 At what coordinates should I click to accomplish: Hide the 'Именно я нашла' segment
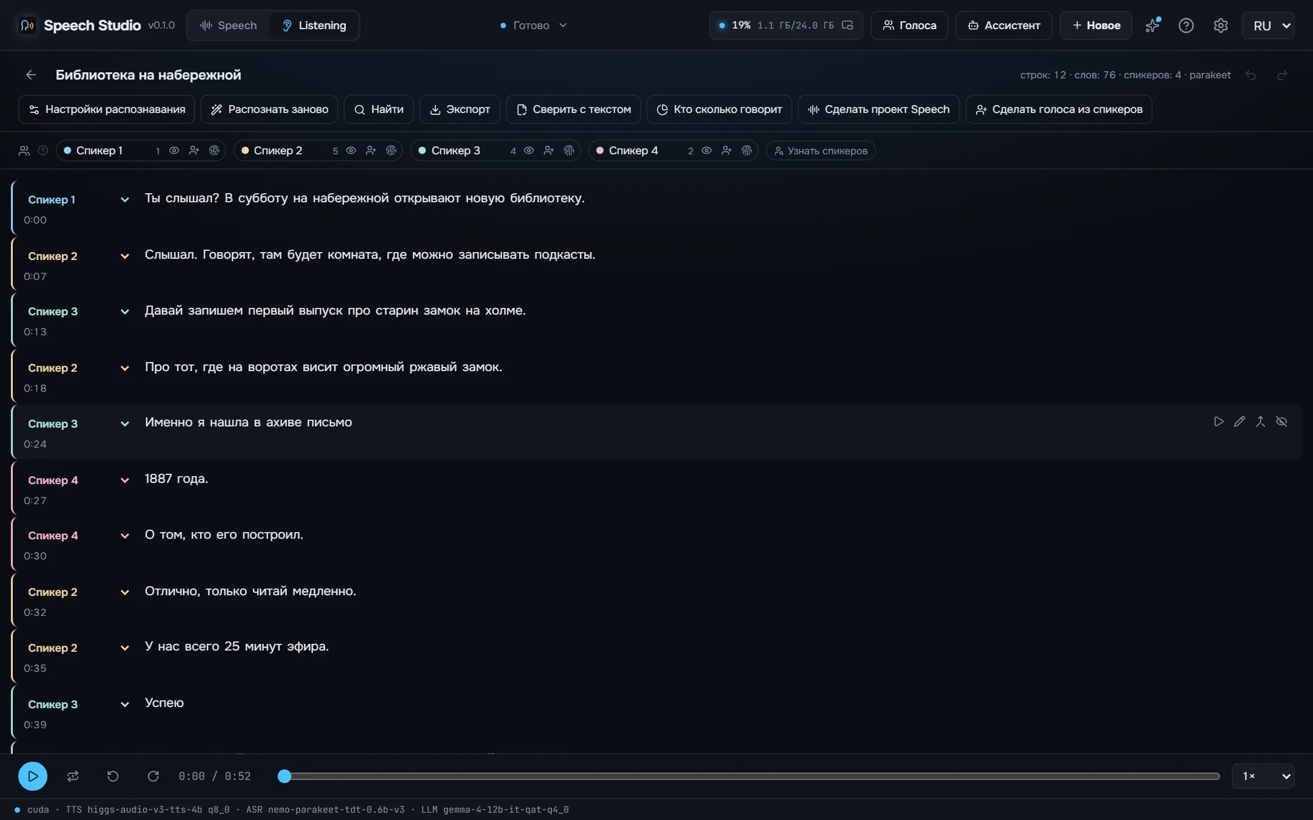point(1281,422)
